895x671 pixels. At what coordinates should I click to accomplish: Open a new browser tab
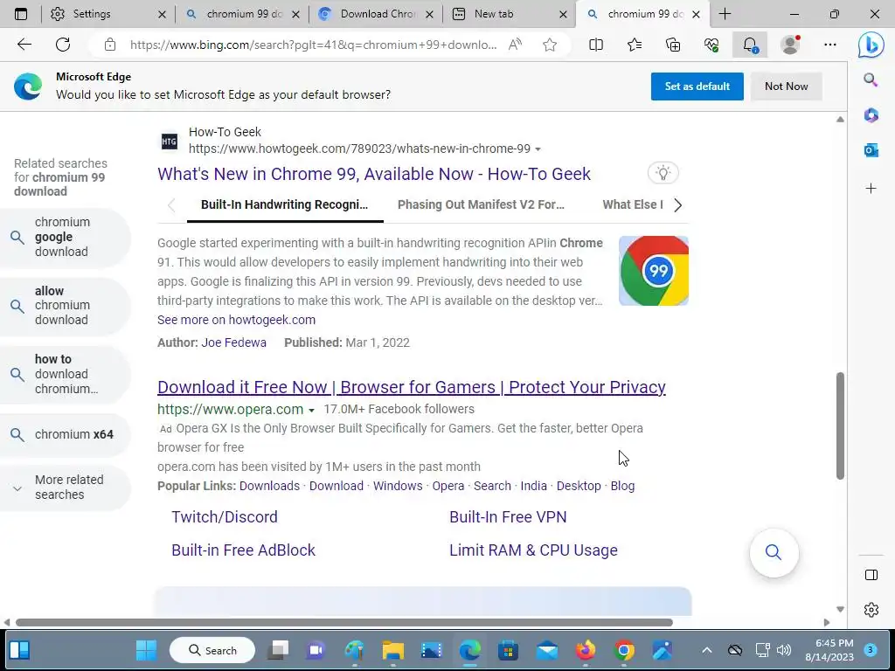coord(725,14)
